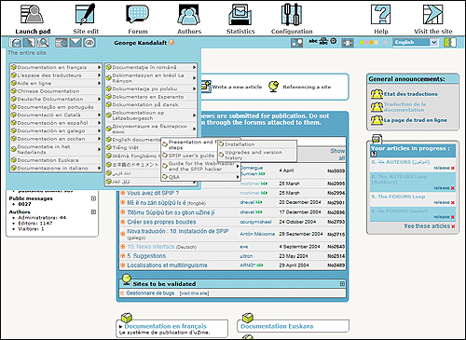Viewport: 466px width, 340px height.
Task: Click the section cube icon above Documentation Euskara
Action: [x=248, y=318]
